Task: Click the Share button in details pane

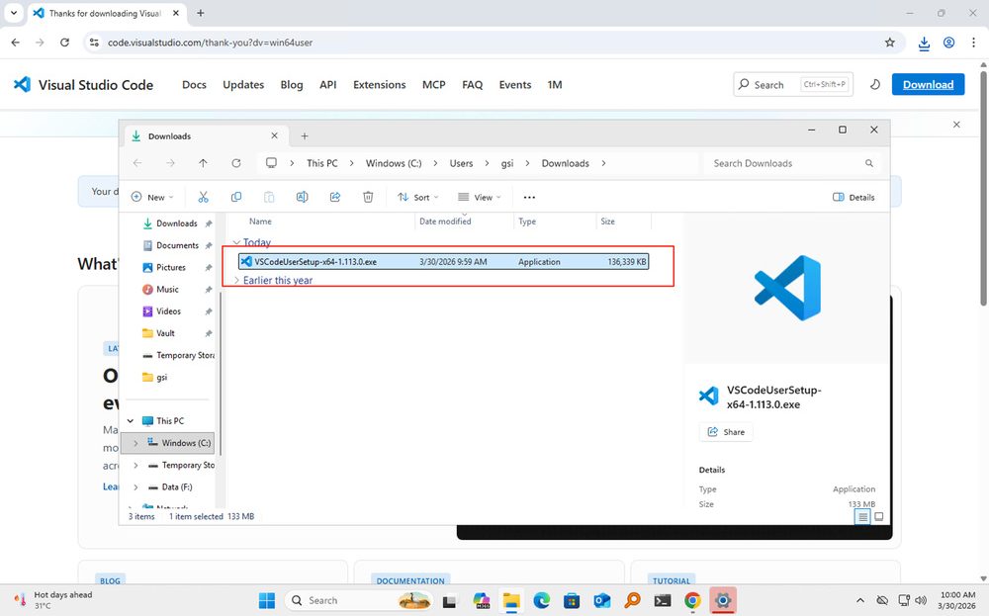Action: 726,432
